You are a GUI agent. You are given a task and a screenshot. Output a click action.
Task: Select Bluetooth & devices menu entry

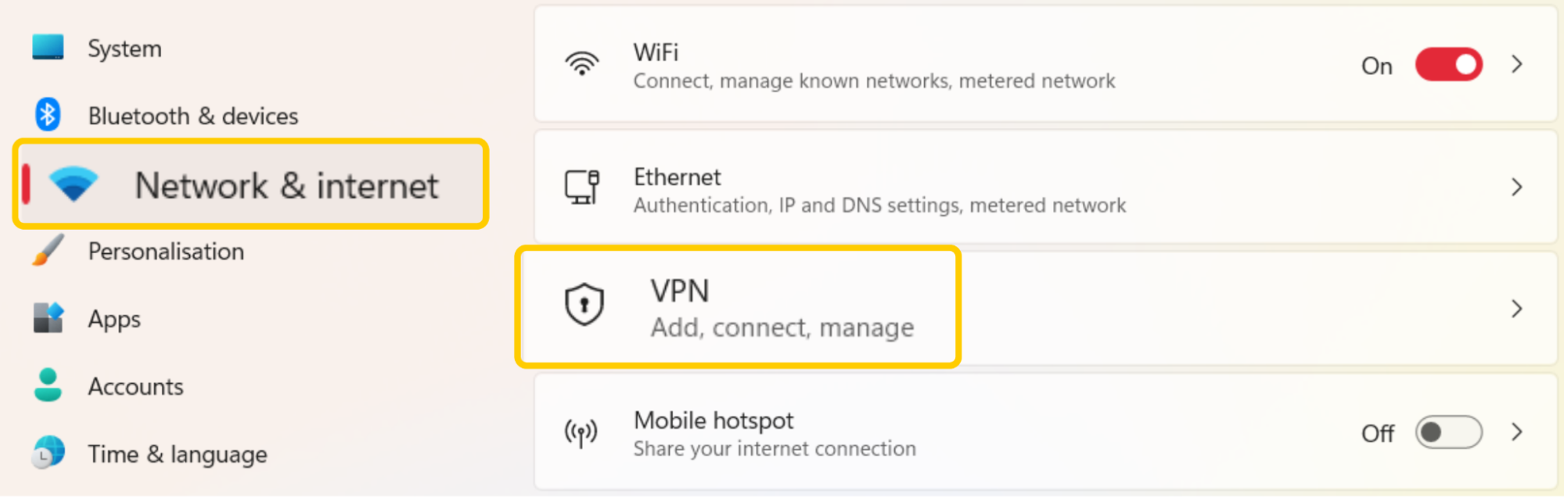pyautogui.click(x=192, y=115)
